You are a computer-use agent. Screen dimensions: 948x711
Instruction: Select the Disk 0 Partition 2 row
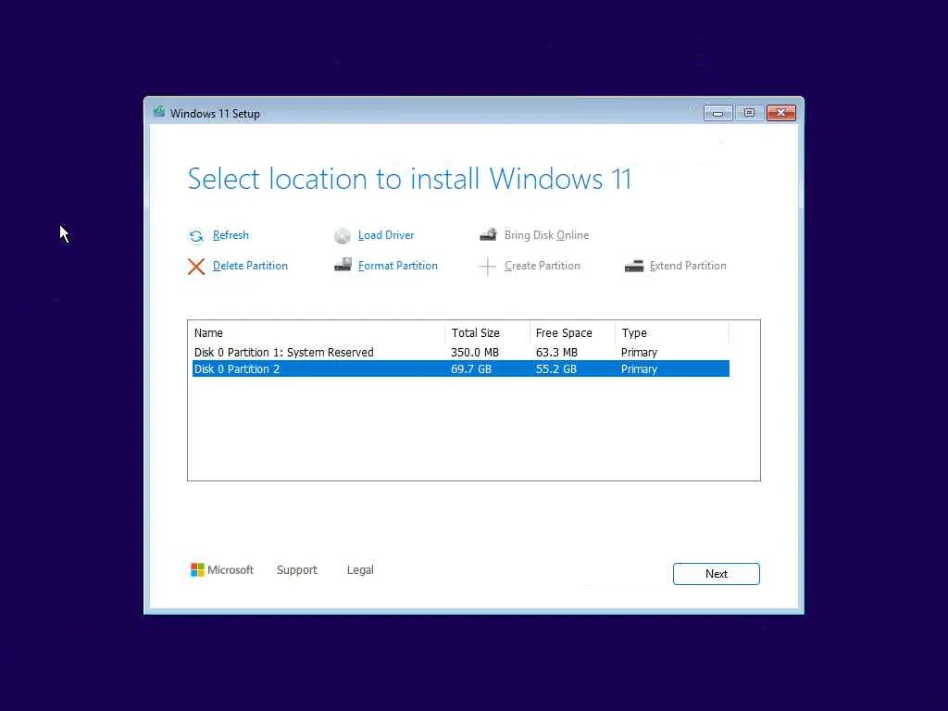coord(461,368)
